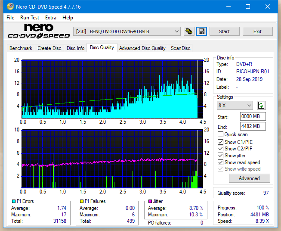This screenshot has height=231, width=281.
Task: Click the Speed value 8.39 X
Action: [262, 221]
